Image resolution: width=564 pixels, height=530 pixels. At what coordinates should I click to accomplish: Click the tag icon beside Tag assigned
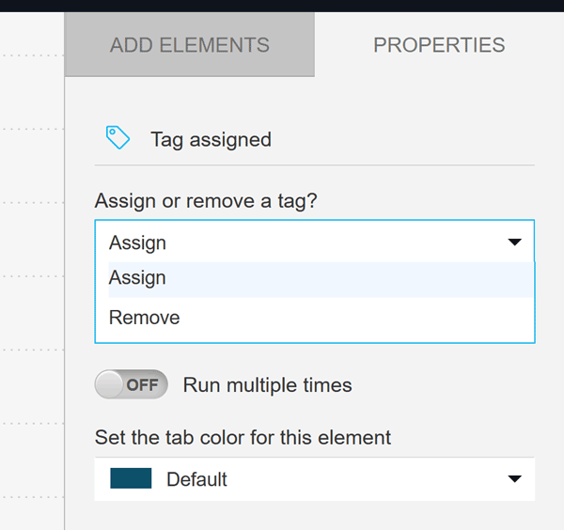(x=117, y=138)
